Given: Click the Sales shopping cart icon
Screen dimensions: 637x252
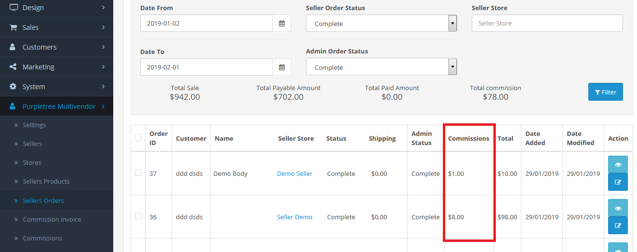Looking at the screenshot, I should (x=13, y=27).
